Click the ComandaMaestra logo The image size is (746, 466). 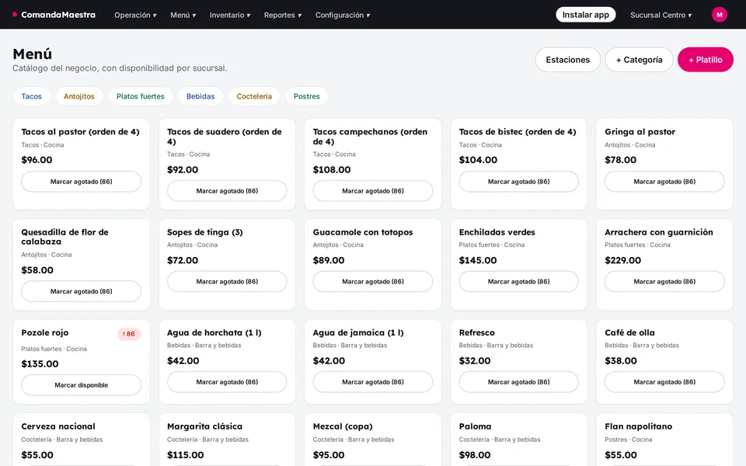(54, 15)
